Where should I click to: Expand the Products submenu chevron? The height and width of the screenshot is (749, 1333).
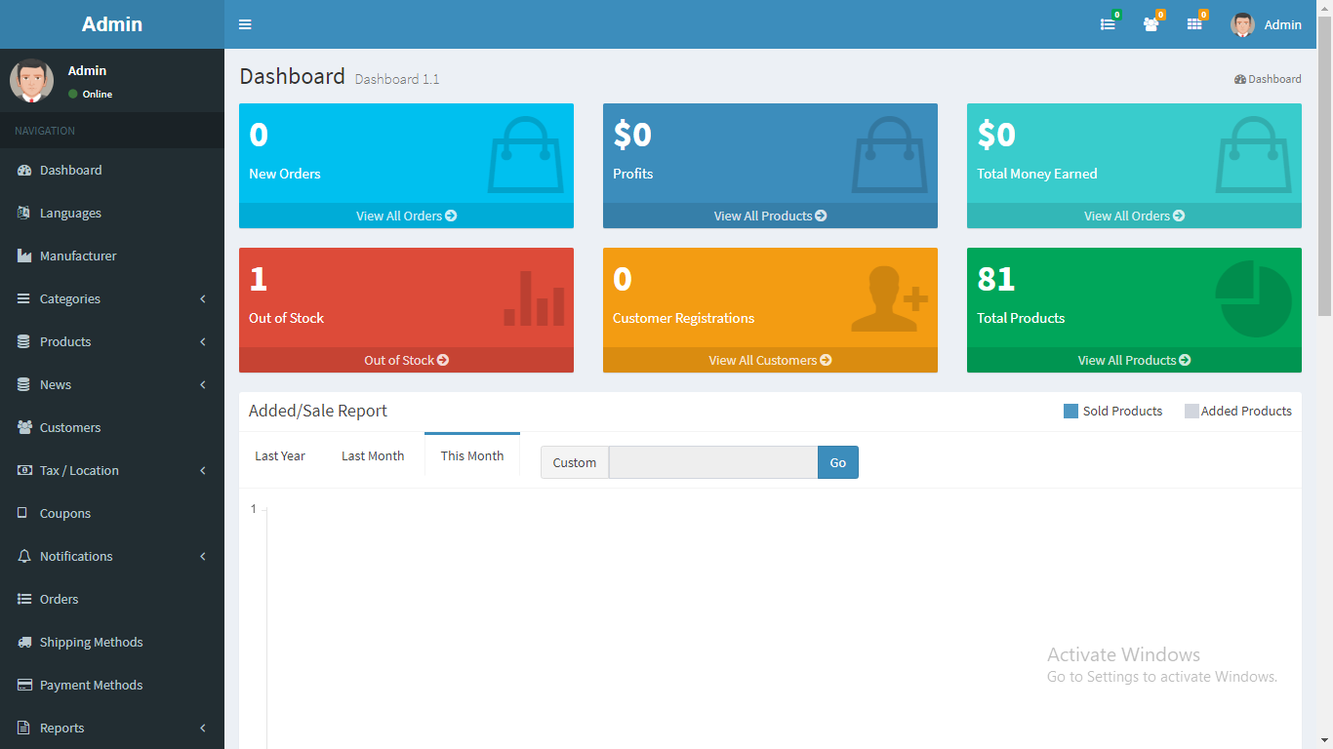coord(203,341)
